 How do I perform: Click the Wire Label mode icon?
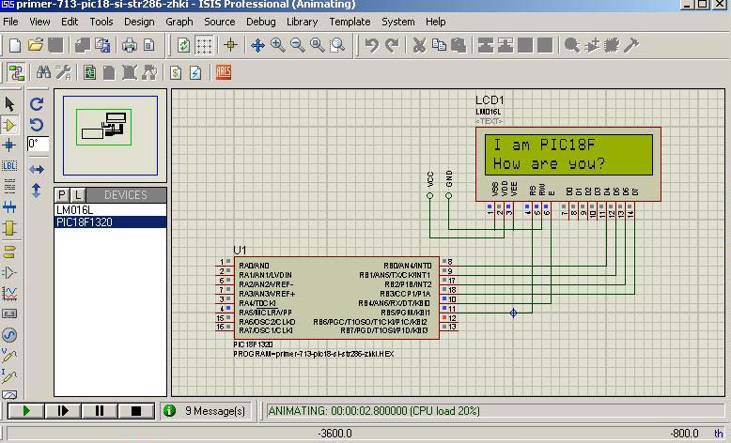point(10,166)
